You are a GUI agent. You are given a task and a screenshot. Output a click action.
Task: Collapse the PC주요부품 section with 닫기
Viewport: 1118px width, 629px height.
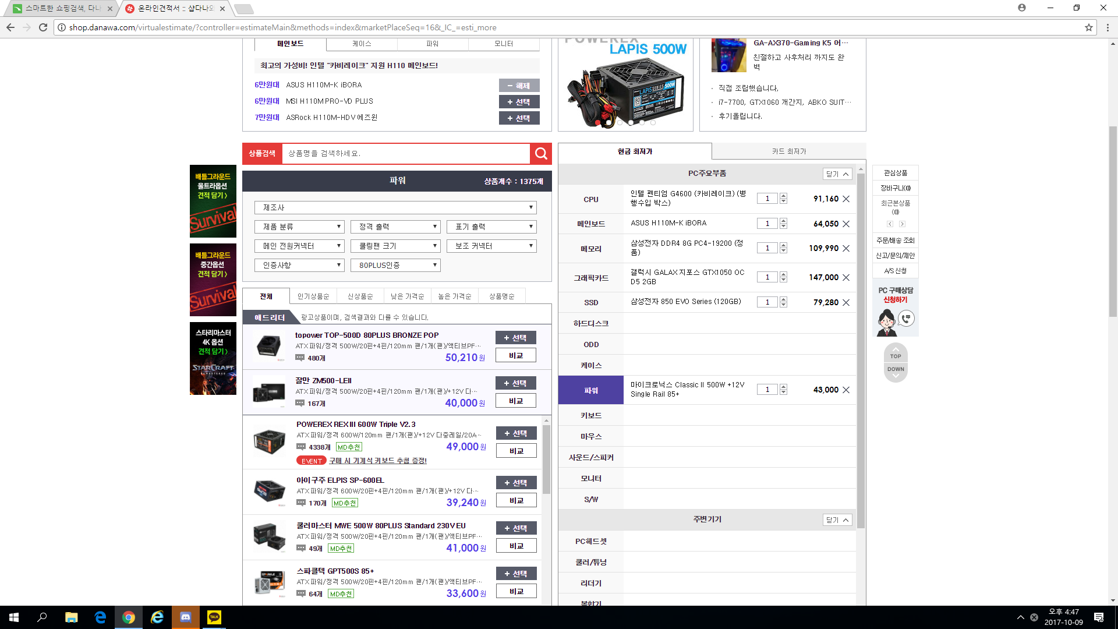837,174
